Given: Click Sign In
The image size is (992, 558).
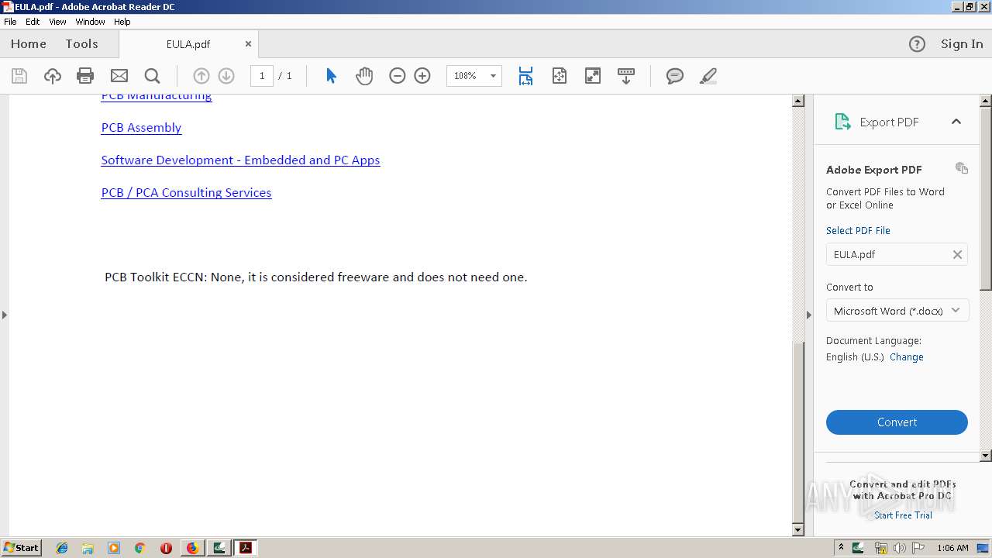Looking at the screenshot, I should tap(962, 44).
